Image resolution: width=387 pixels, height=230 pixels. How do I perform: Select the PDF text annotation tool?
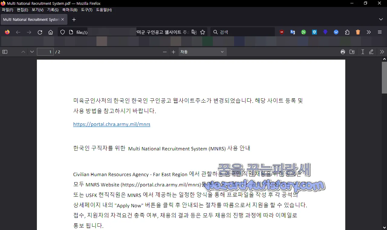363,52
